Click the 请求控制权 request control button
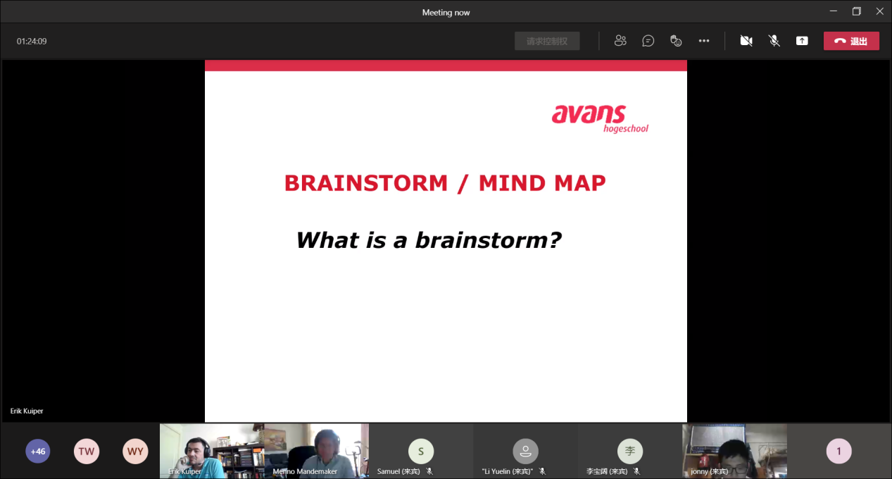892x479 pixels. [547, 42]
